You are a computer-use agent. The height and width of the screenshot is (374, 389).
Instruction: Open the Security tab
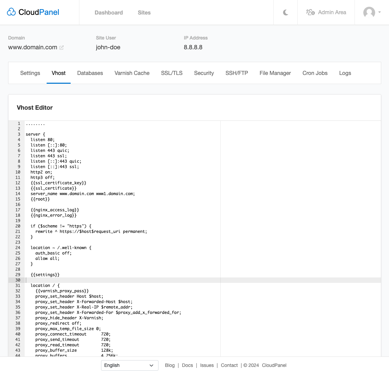click(204, 73)
